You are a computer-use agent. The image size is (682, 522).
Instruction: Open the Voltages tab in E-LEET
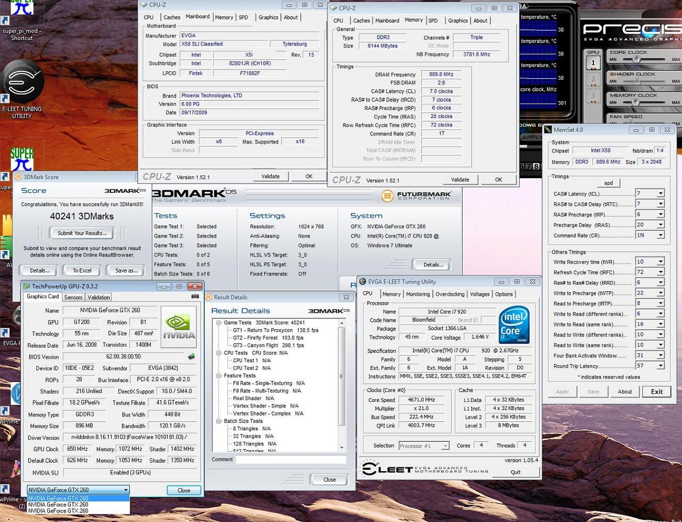tap(480, 294)
